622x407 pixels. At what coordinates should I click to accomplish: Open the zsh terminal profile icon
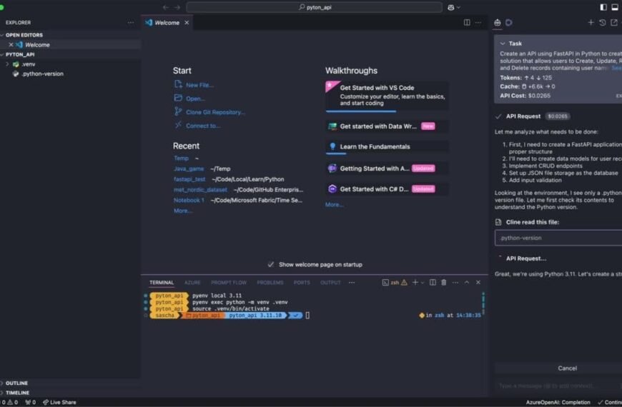click(385, 283)
